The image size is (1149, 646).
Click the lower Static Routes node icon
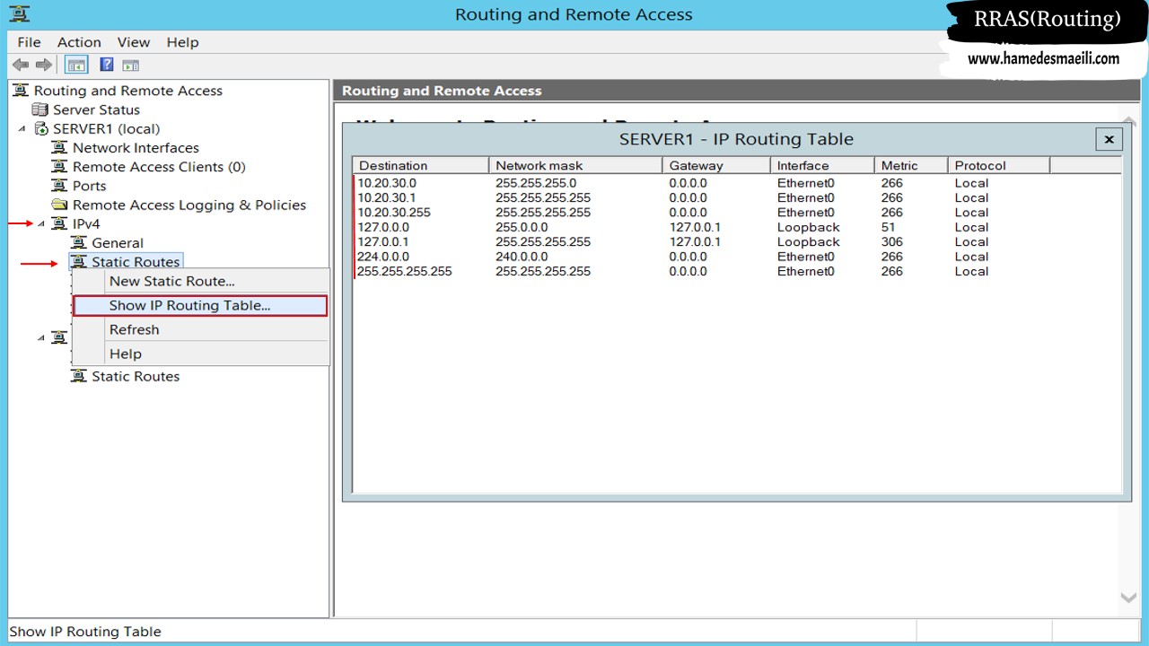coord(78,376)
